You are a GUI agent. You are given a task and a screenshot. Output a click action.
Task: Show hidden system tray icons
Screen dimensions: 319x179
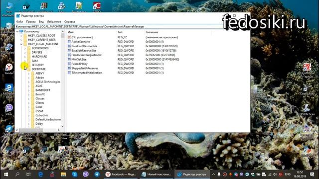click(x=213, y=175)
